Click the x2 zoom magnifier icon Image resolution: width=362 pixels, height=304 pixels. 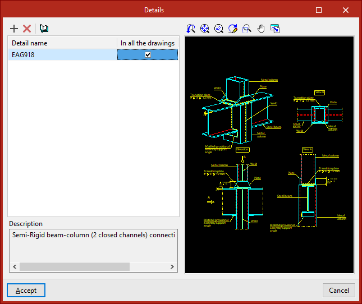[x=219, y=29]
